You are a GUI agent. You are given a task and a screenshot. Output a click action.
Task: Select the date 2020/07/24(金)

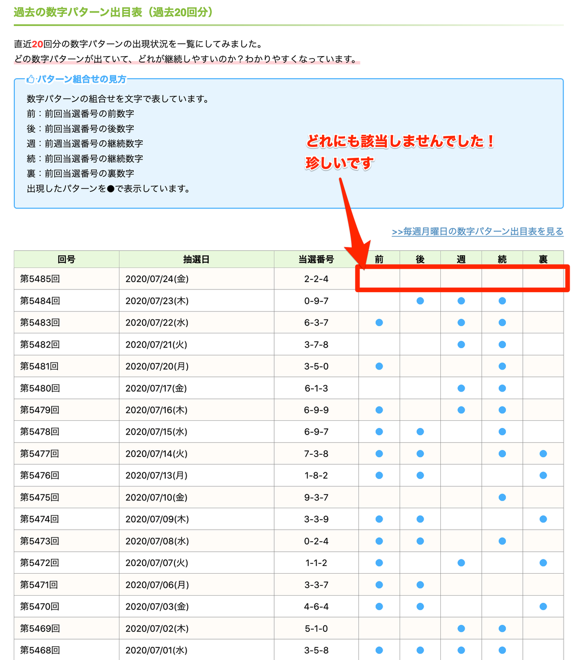point(157,279)
